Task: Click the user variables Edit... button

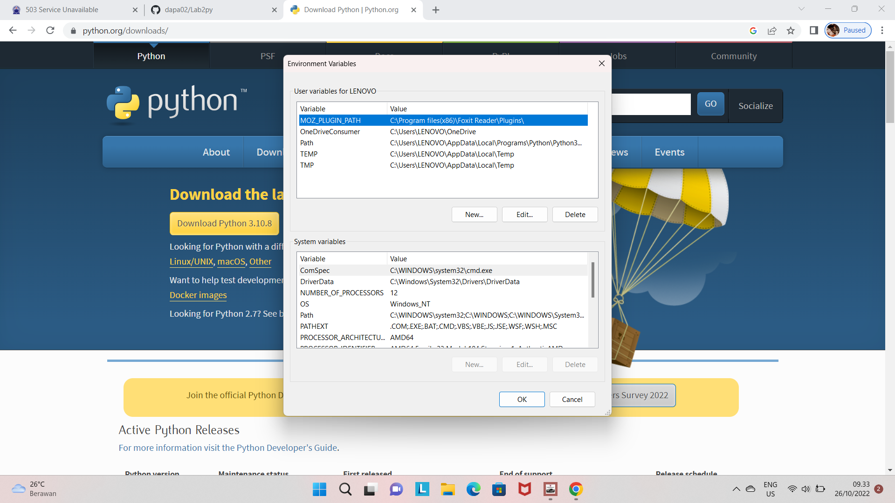Action: [x=524, y=215]
